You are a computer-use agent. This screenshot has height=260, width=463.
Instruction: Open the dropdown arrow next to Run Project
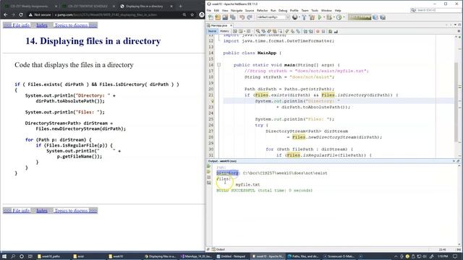coord(323,17)
